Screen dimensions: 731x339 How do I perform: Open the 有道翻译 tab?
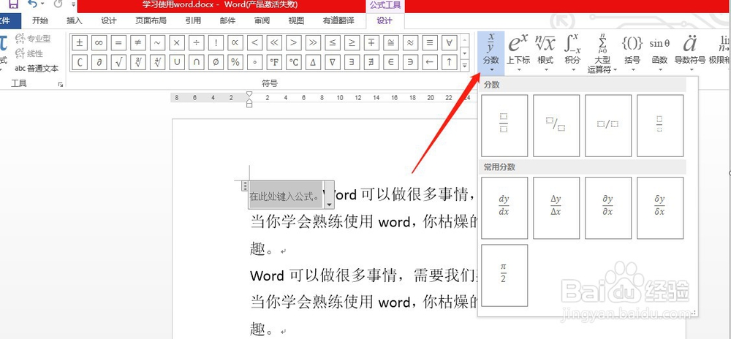point(338,20)
